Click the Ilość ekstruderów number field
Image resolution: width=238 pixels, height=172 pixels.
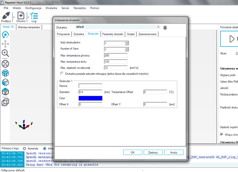[115, 43]
